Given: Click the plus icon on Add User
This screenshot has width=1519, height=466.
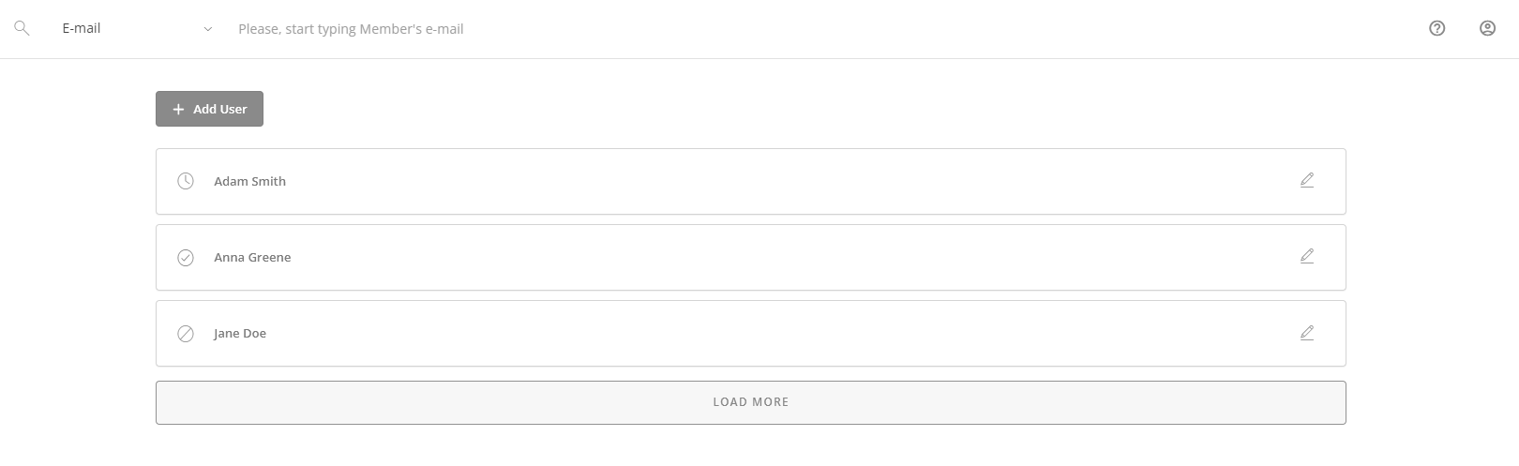Looking at the screenshot, I should coord(178,110).
